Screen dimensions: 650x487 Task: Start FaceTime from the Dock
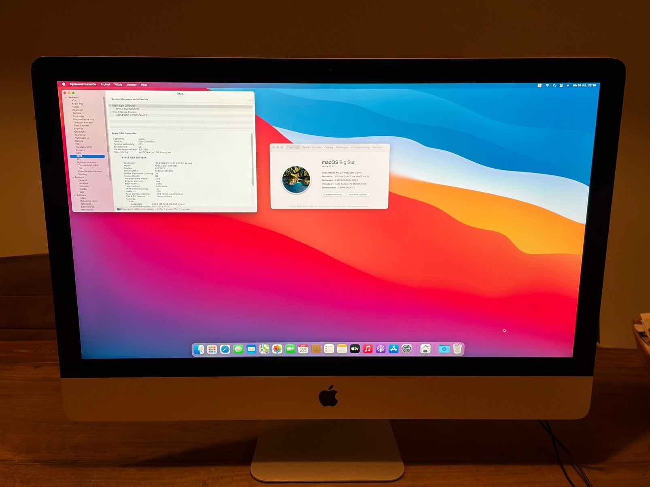click(290, 349)
